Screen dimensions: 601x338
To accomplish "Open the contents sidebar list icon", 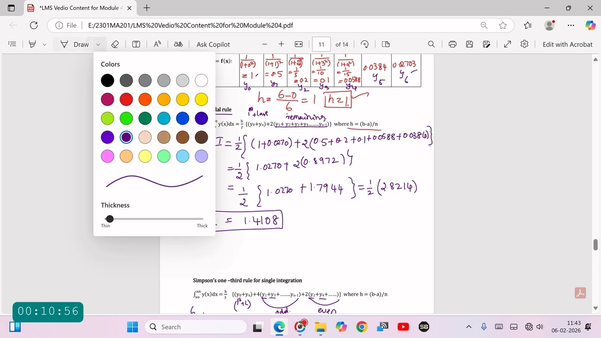I will pyautogui.click(x=13, y=44).
